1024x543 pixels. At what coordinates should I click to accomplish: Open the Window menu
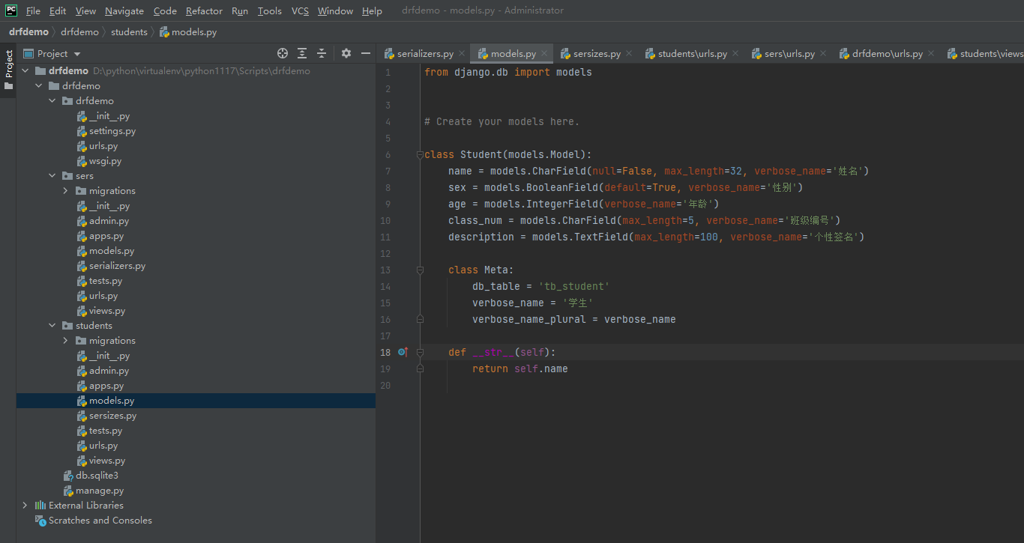[x=335, y=10]
